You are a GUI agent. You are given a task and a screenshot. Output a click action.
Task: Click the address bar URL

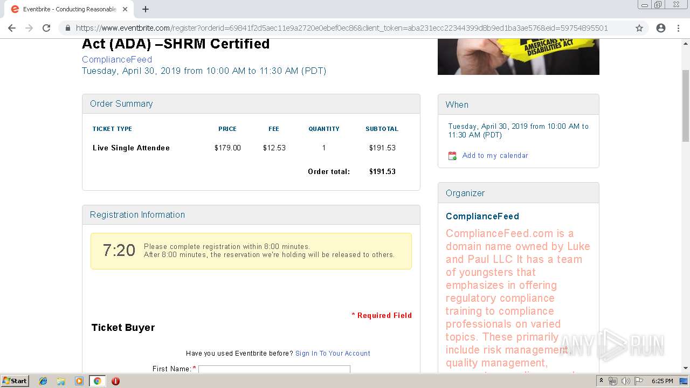tap(342, 28)
